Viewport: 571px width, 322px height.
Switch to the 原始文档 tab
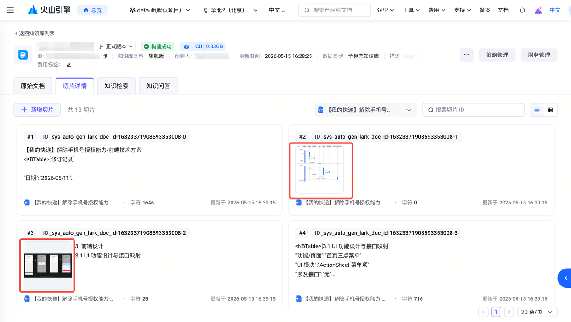pyautogui.click(x=33, y=86)
